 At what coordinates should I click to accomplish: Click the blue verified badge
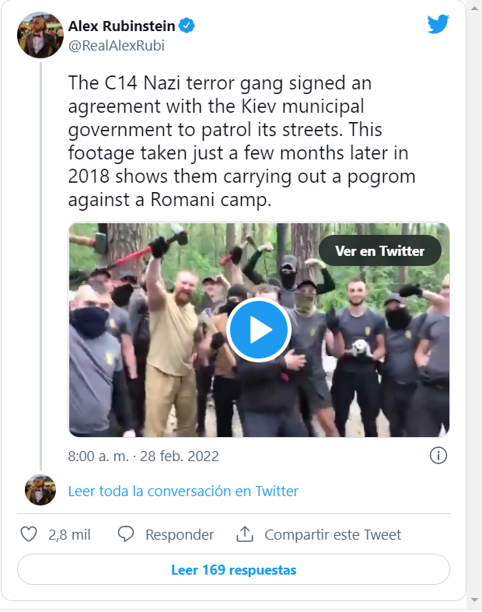click(x=187, y=26)
